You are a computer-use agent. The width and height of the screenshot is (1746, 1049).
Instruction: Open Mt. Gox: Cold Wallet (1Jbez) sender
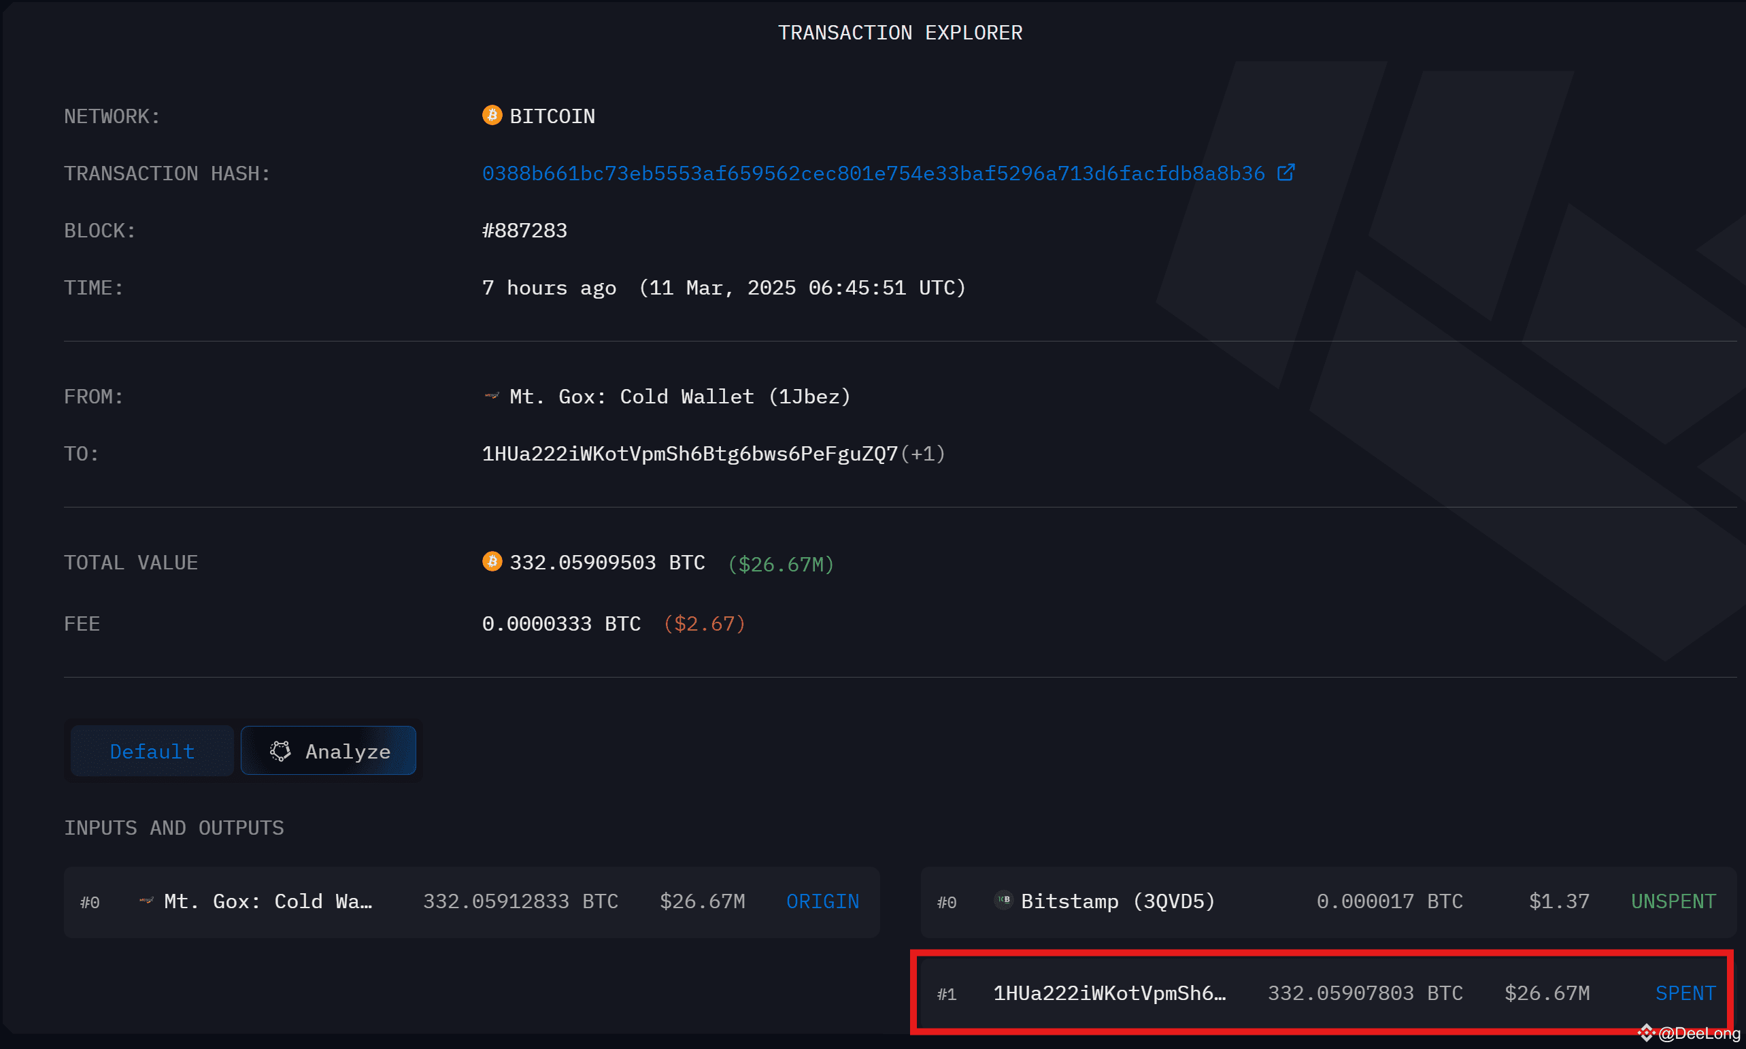click(679, 397)
